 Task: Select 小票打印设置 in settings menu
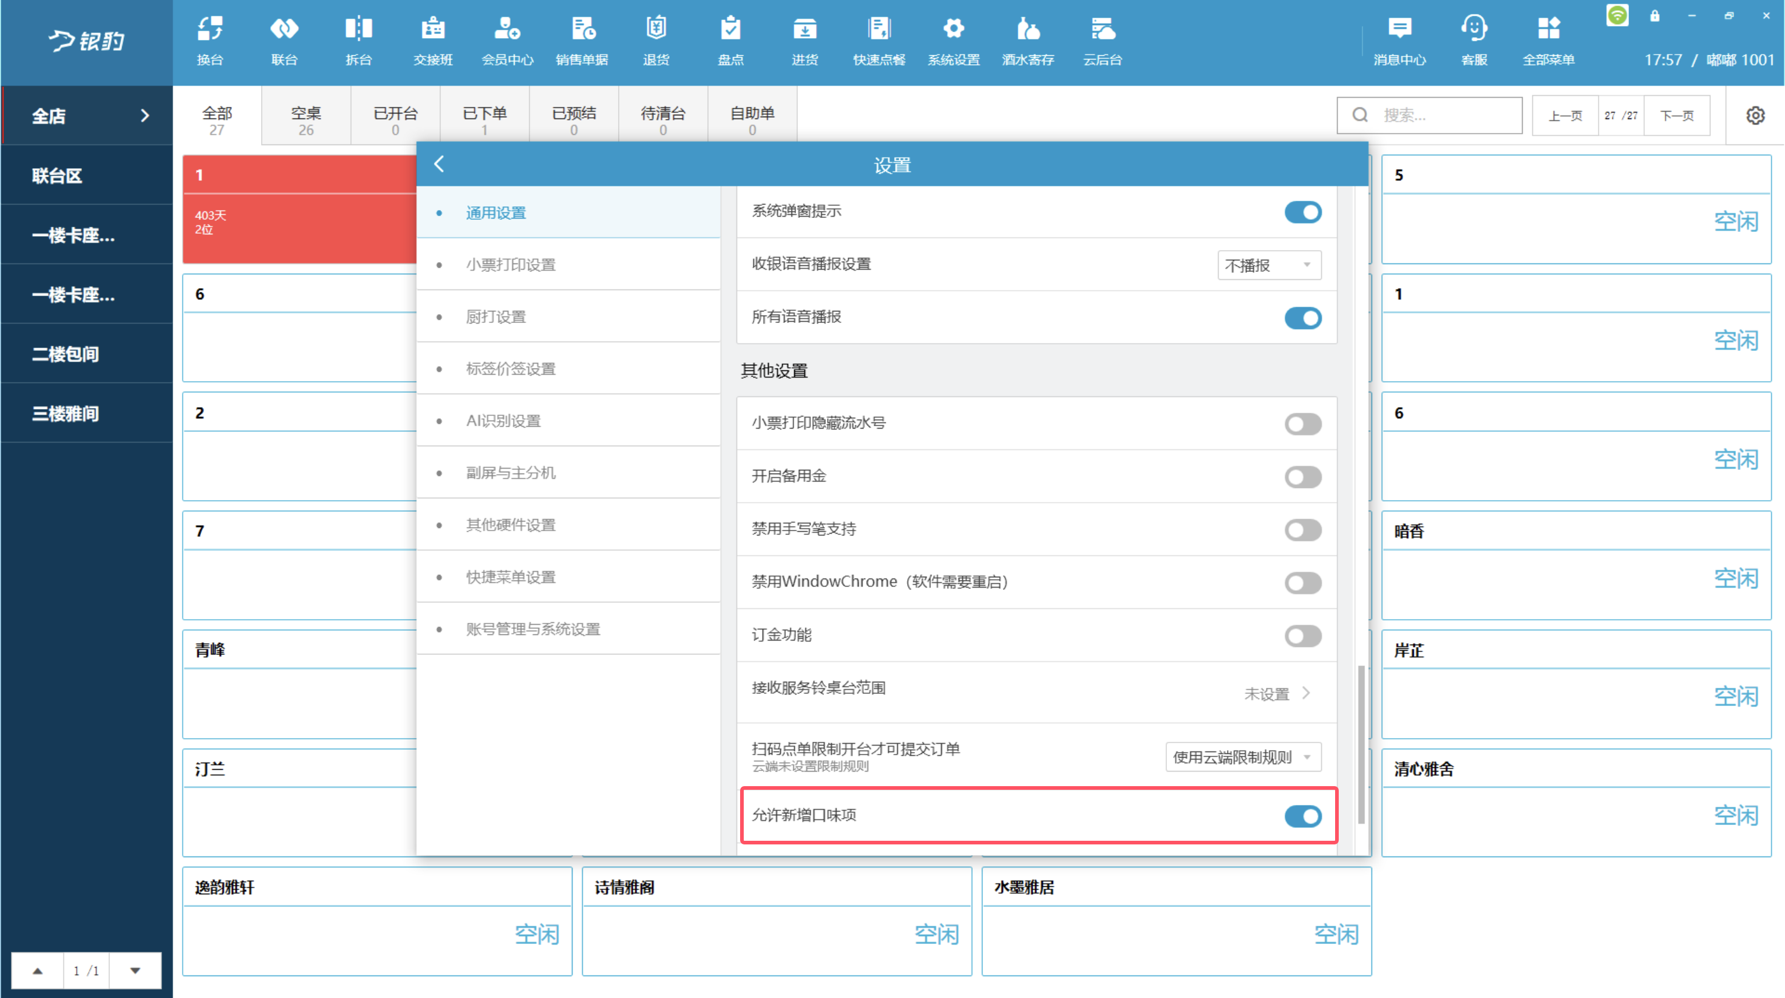pos(511,265)
